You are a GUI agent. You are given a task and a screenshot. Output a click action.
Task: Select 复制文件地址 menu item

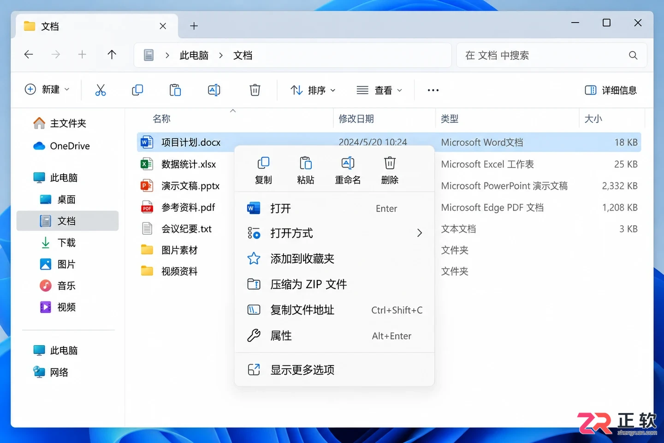tap(334, 310)
